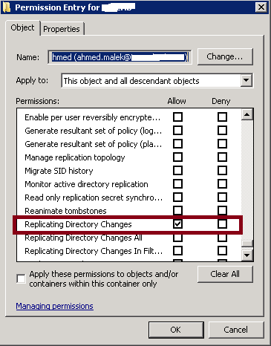The width and height of the screenshot is (271, 346).
Task: Allow Generate resultant set of policy (log...)
Action: point(177,130)
